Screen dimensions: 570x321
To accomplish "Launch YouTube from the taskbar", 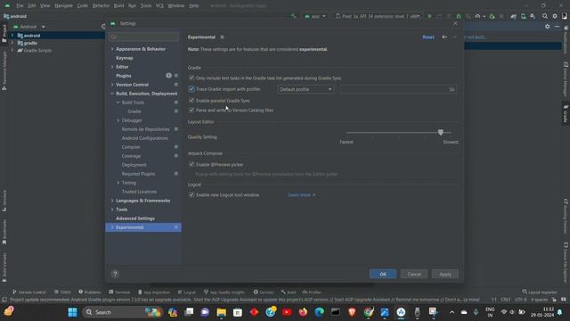I will tap(287, 312).
